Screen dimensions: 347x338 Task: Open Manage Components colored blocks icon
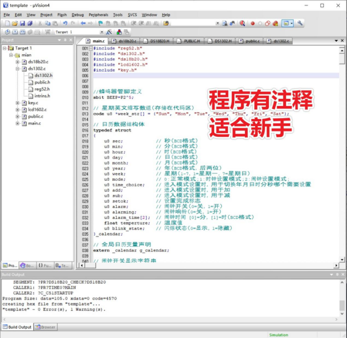pos(119,32)
